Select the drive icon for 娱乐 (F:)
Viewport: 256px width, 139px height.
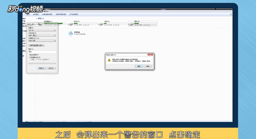131,24
